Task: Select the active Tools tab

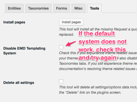Action: coord(94,8)
